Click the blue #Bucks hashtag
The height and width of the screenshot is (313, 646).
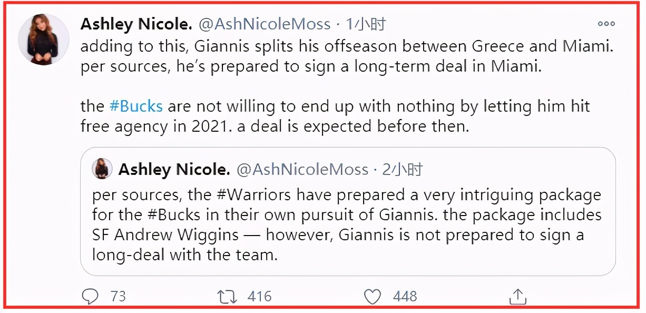click(x=136, y=106)
